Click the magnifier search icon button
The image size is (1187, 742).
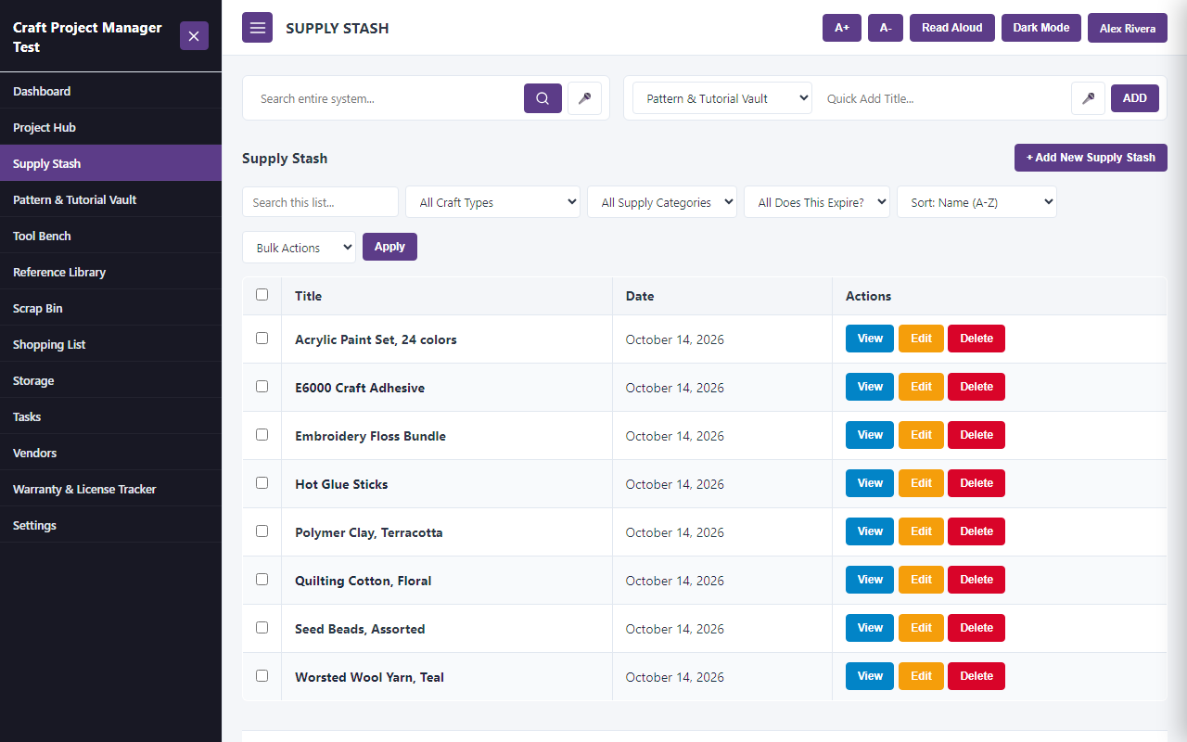542,98
